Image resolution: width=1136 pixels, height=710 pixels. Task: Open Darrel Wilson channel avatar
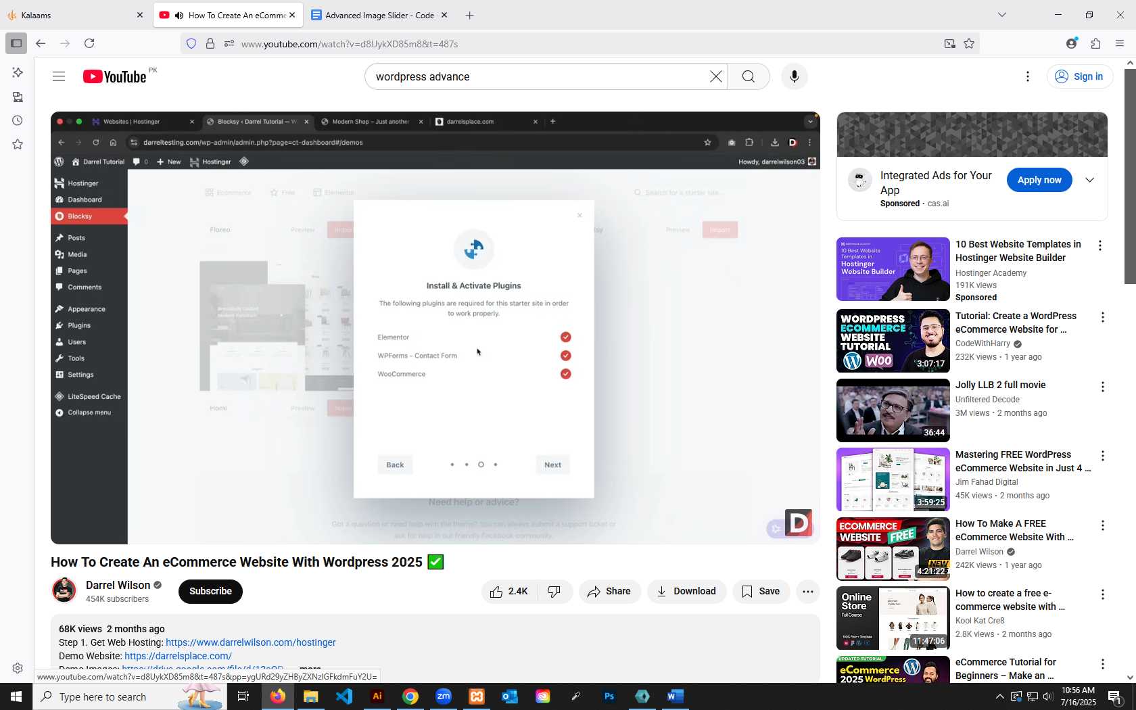(64, 590)
